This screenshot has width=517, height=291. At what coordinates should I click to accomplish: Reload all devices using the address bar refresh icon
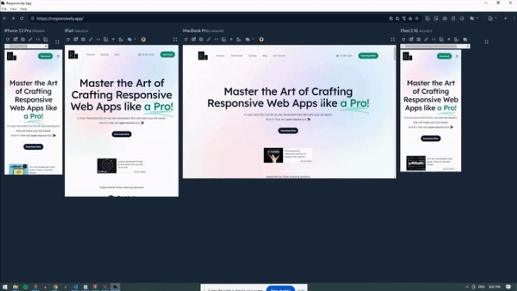22,18
